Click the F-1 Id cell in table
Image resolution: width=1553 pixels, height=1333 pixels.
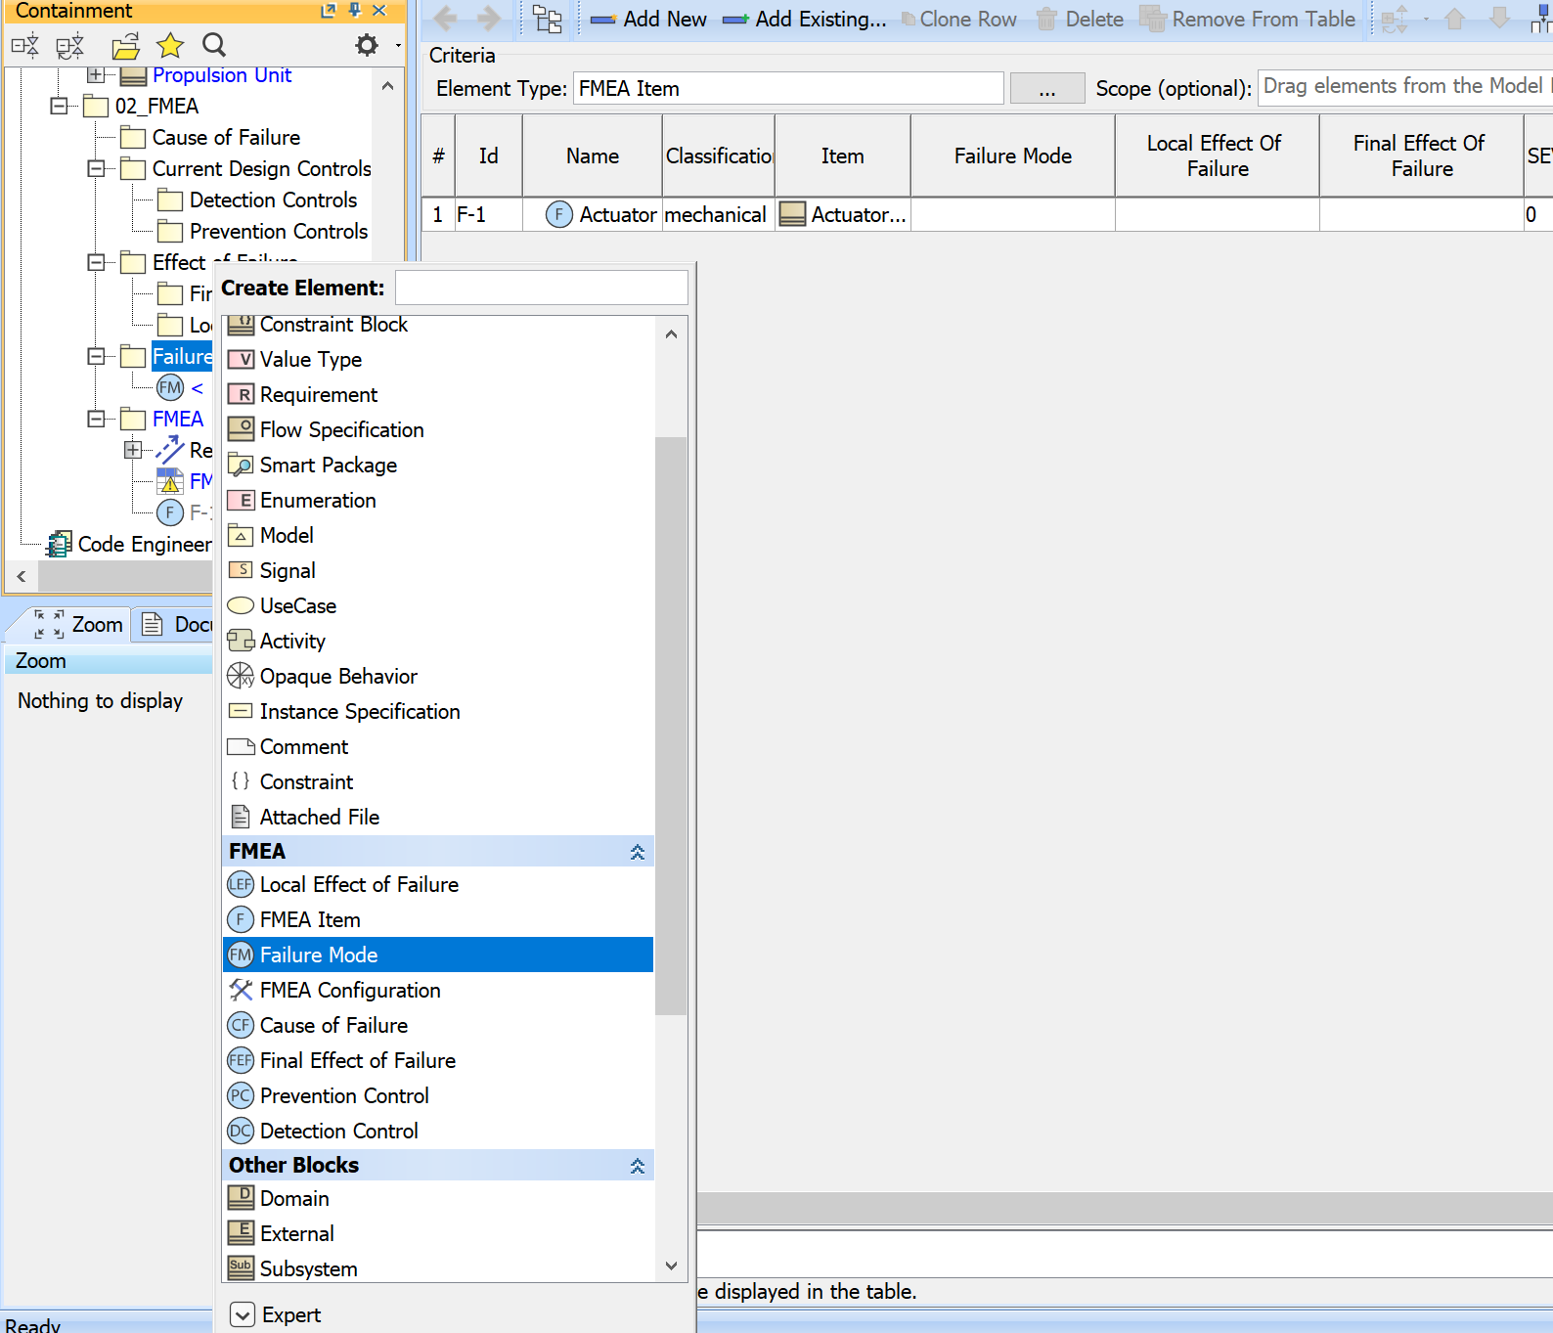[488, 214]
